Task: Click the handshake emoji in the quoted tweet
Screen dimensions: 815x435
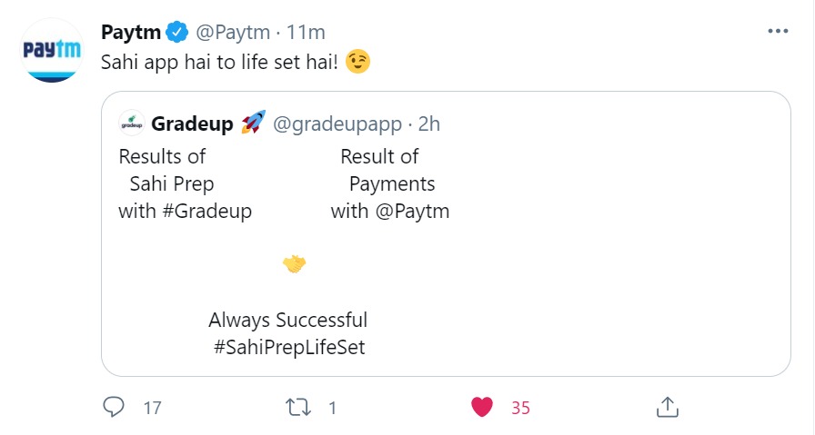Action: [294, 264]
